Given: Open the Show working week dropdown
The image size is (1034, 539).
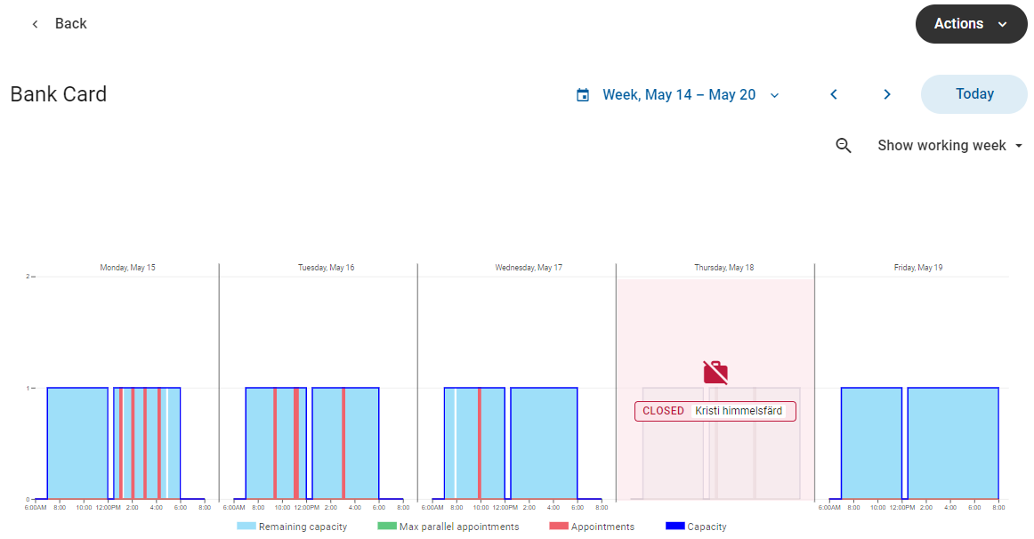Looking at the screenshot, I should tap(949, 146).
